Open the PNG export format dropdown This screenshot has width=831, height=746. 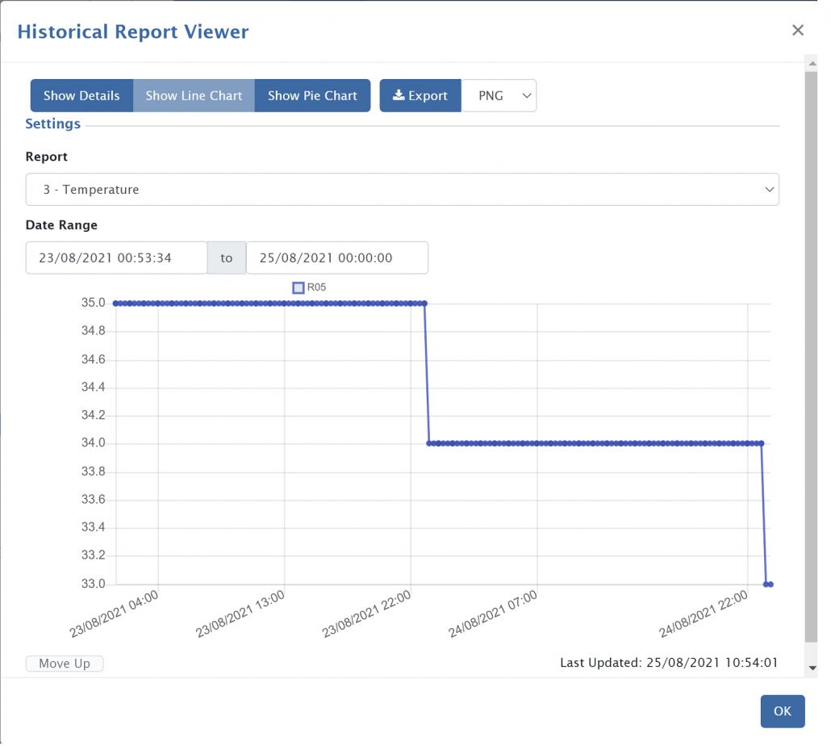click(x=499, y=95)
